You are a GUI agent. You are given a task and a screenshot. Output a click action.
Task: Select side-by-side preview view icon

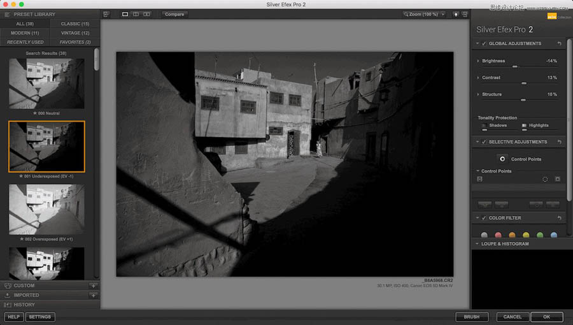click(x=146, y=14)
